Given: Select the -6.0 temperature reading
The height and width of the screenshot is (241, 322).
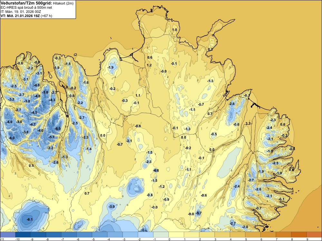Looking at the screenshot, I should point(12,138).
